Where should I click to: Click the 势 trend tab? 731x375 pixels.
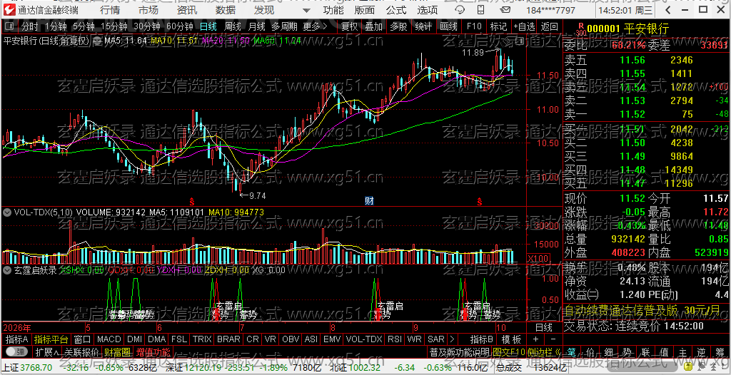(627, 351)
